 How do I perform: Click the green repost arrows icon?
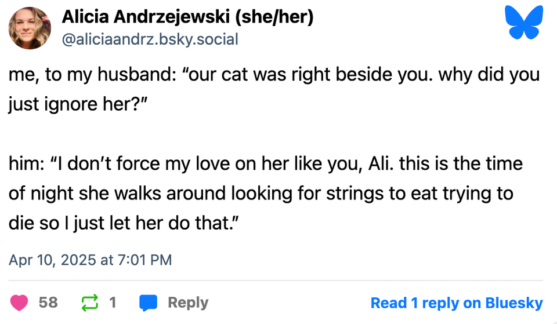(90, 303)
